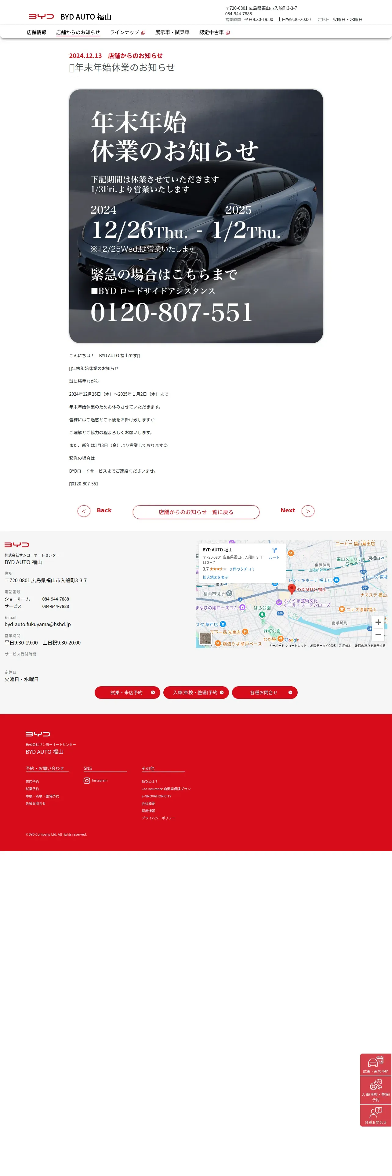Open the 展示車・試乗車 menu item
The width and height of the screenshot is (392, 1176).
(172, 32)
